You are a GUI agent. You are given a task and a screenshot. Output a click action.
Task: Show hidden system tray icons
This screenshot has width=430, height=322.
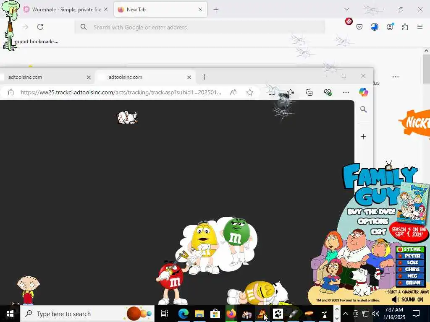pyautogui.click(x=346, y=314)
